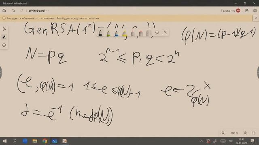Select the ruler tool
The height and width of the screenshot is (145, 259).
[149, 33]
